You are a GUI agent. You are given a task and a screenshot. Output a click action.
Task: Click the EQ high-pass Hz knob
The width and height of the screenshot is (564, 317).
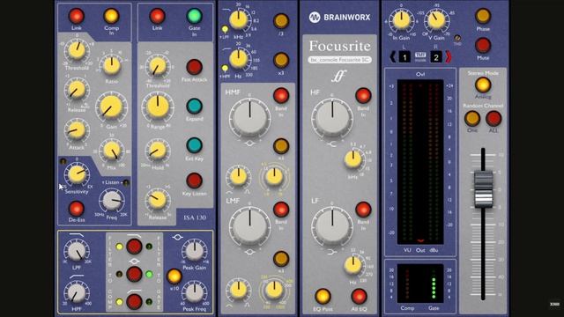coord(239,59)
